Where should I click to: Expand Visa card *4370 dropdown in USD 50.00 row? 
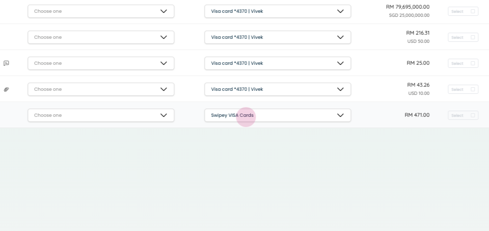tap(278, 37)
